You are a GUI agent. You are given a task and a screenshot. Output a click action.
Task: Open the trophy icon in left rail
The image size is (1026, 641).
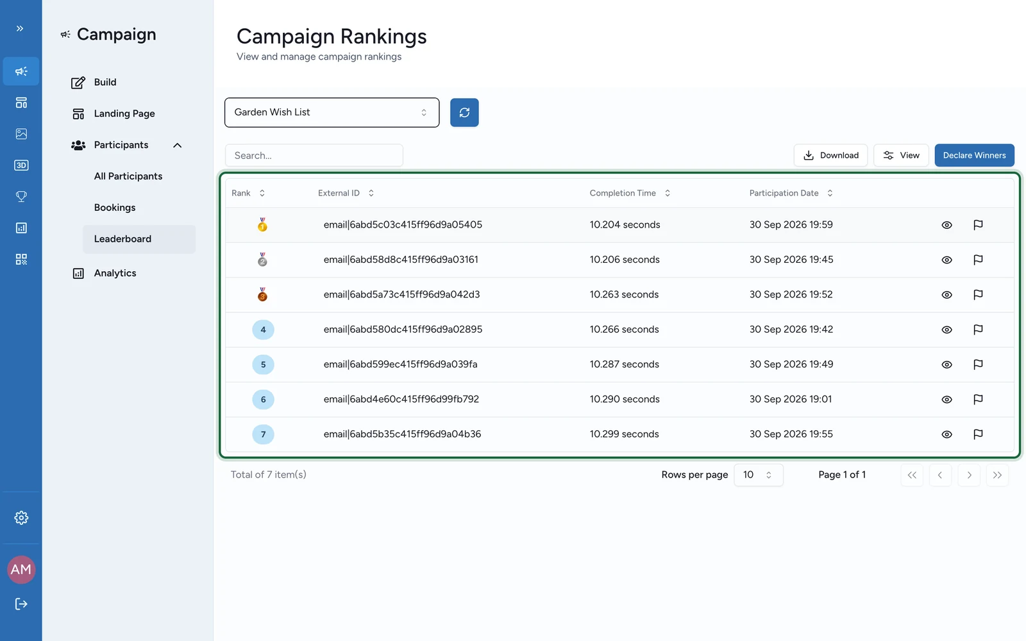(x=21, y=197)
